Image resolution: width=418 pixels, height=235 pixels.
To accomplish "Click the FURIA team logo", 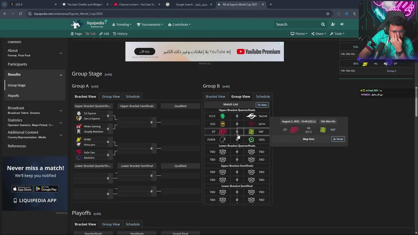I will pos(223,139).
